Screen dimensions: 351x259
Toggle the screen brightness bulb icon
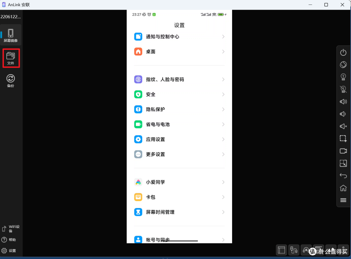[x=343, y=77]
